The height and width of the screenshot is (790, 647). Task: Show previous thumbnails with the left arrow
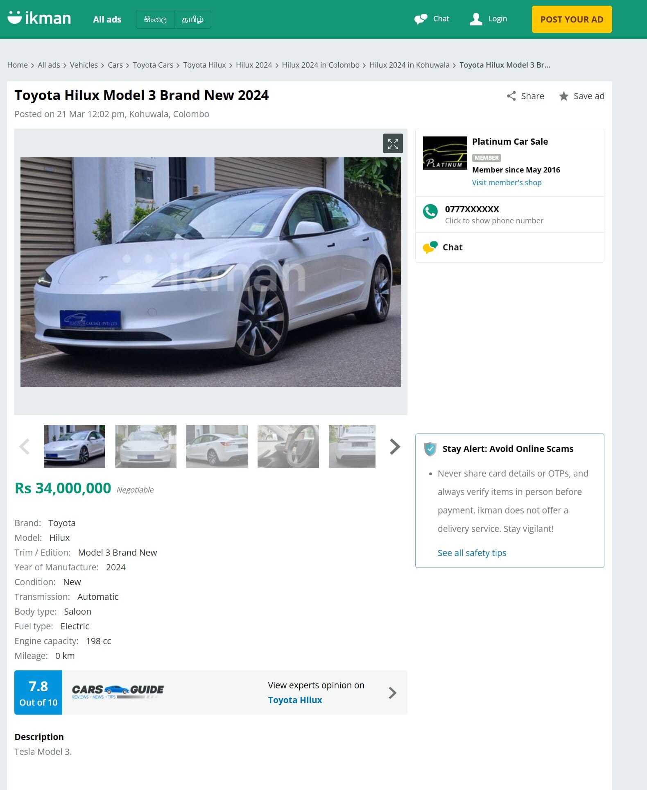click(25, 447)
